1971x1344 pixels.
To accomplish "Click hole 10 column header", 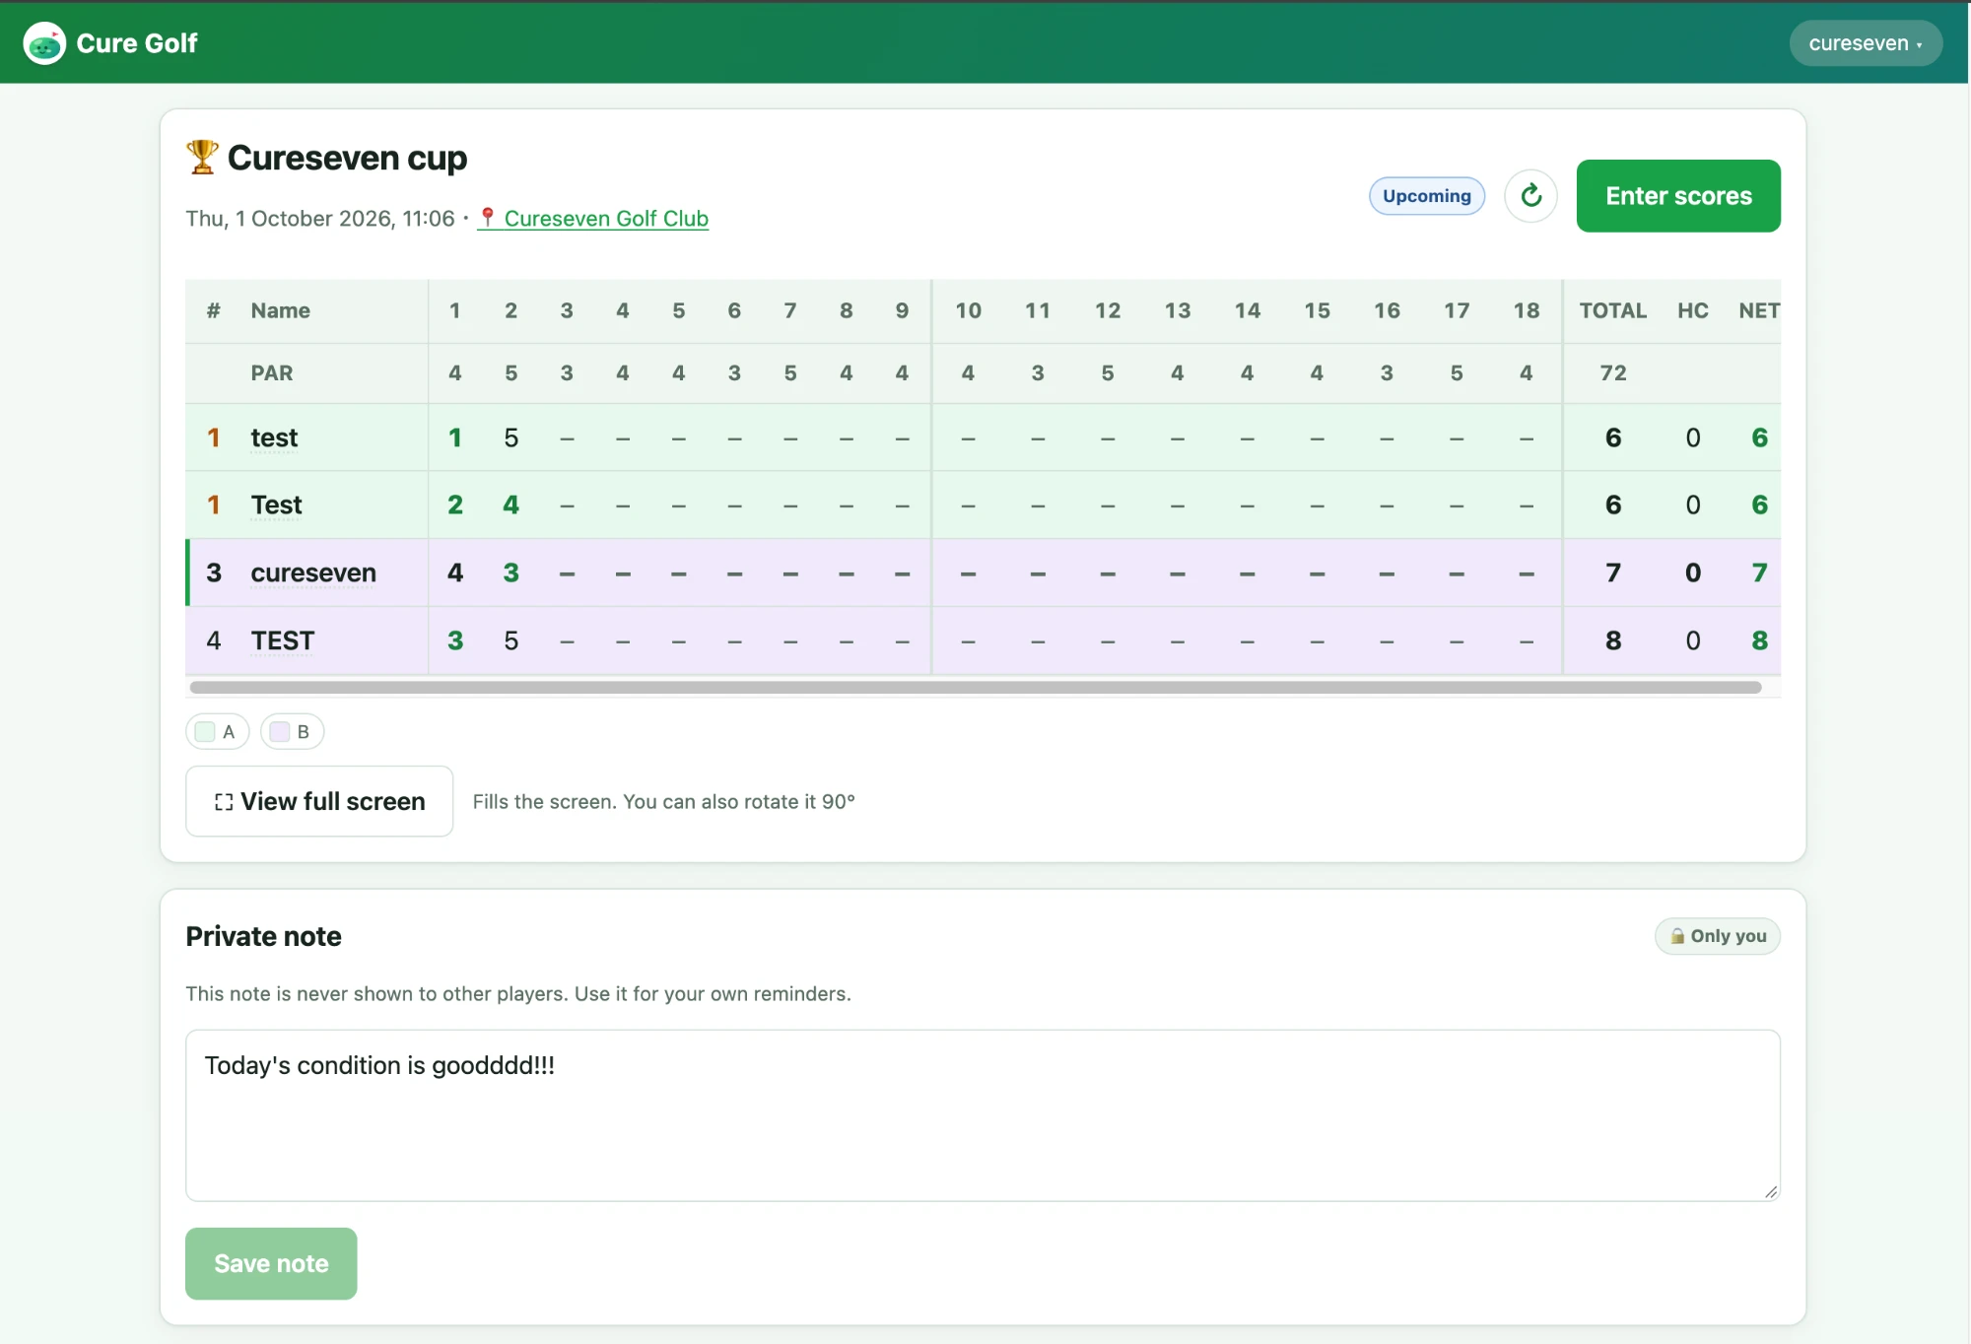I will pos(969,310).
